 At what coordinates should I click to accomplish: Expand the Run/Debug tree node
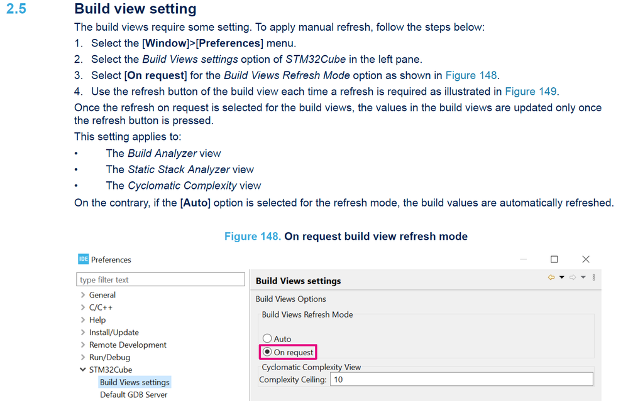83,357
